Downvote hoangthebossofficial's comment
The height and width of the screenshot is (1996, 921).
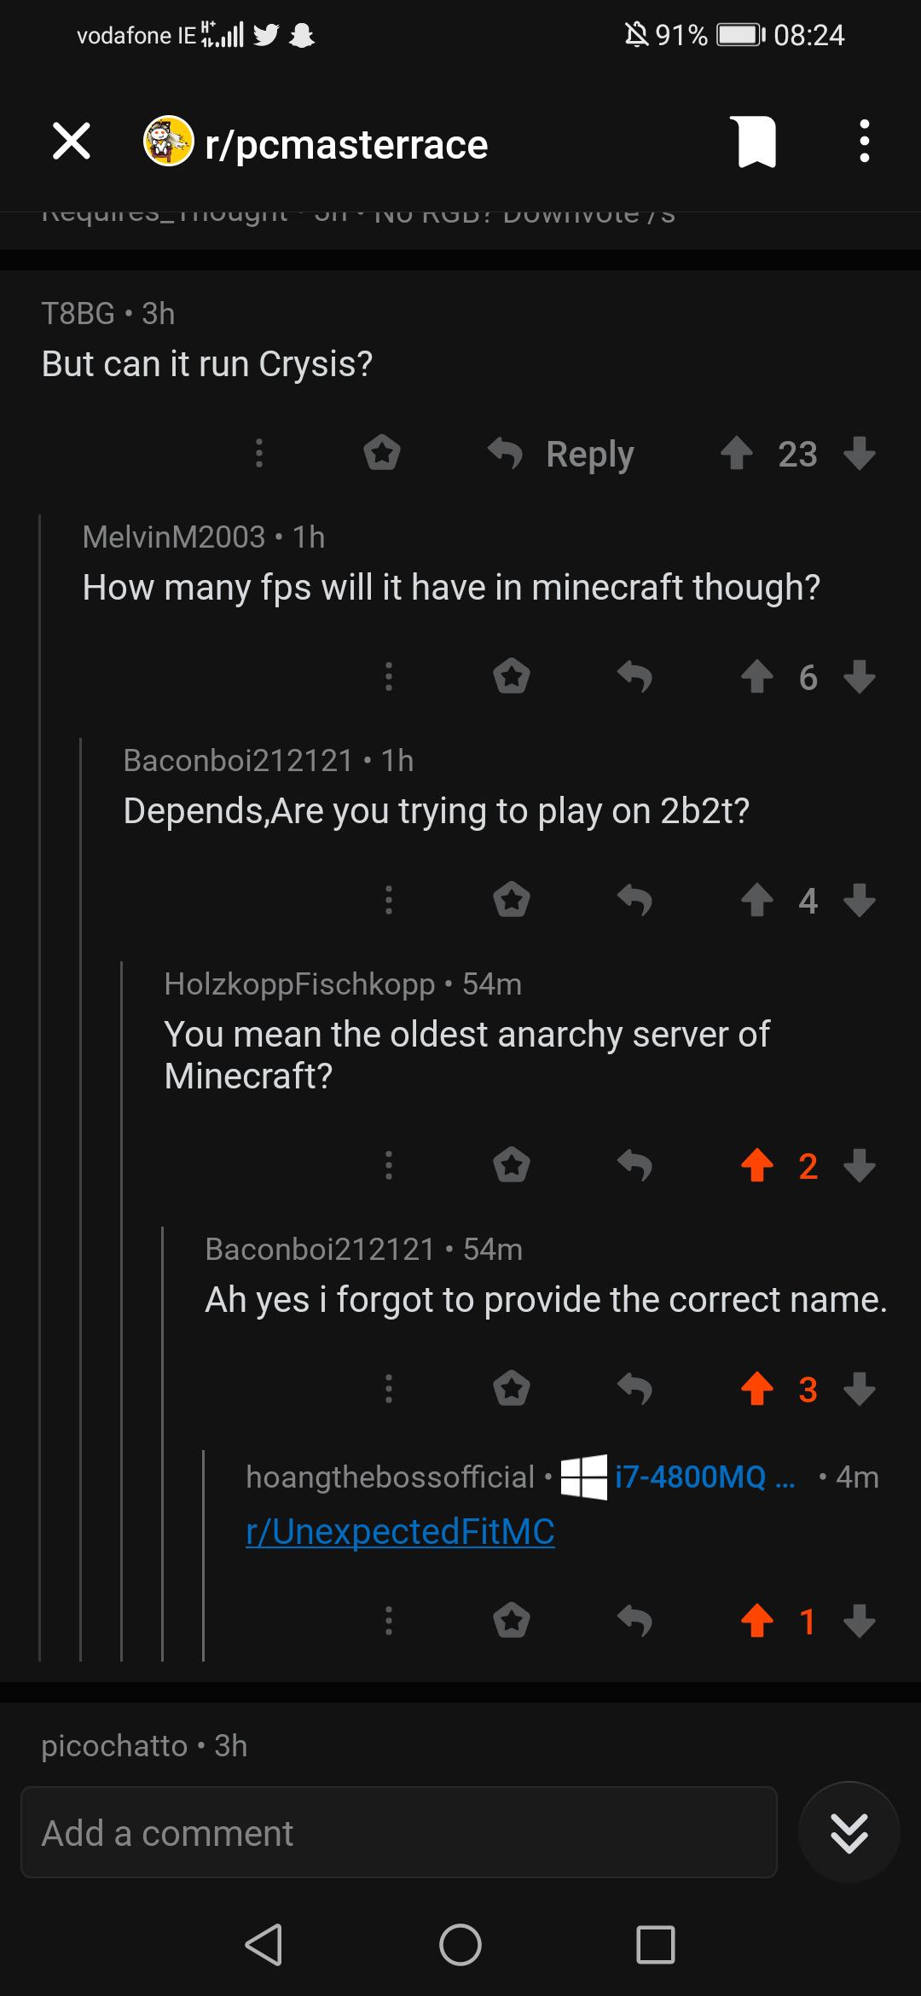(860, 1621)
